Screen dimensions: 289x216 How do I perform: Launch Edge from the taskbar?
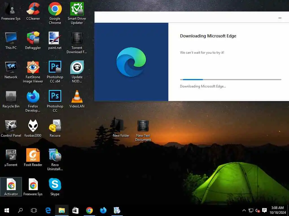pyautogui.click(x=48, y=210)
